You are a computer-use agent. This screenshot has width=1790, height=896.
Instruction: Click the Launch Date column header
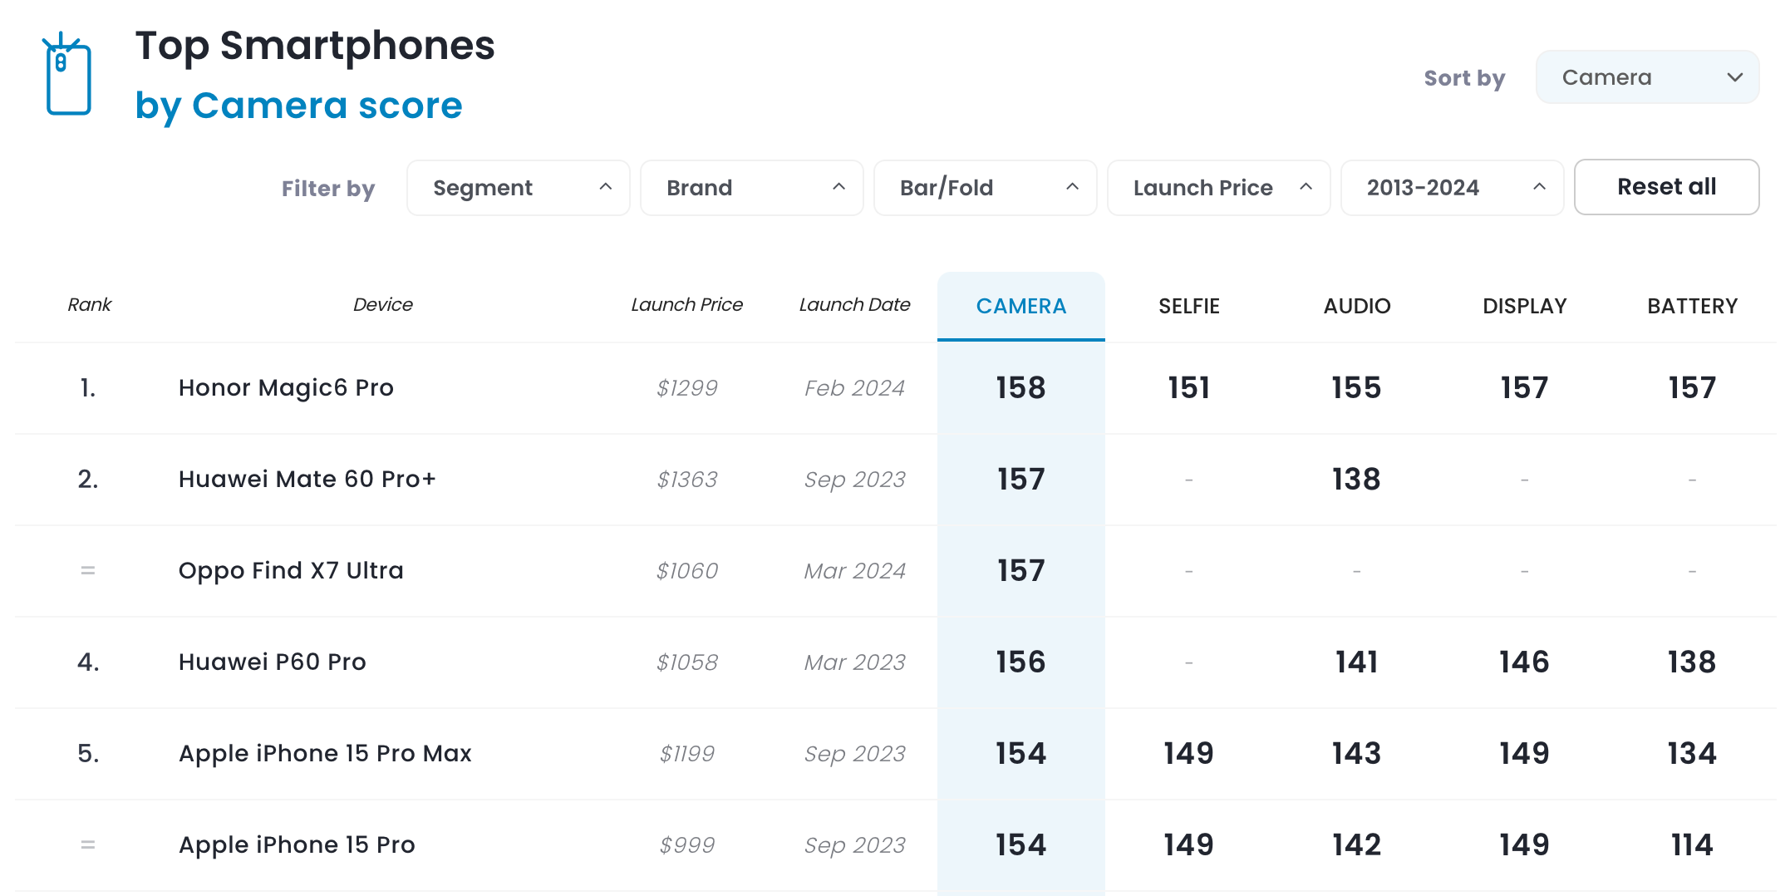tap(854, 305)
